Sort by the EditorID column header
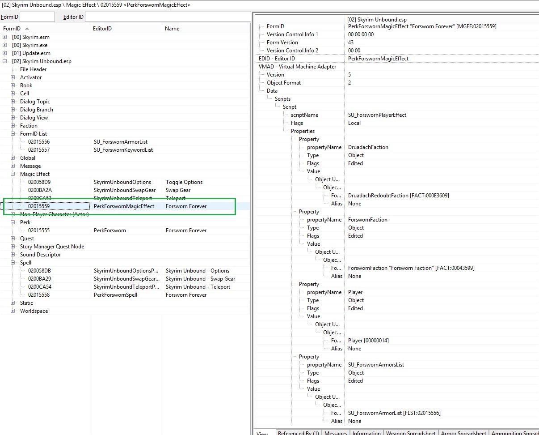Image resolution: width=539 pixels, height=435 pixels. 126,28
